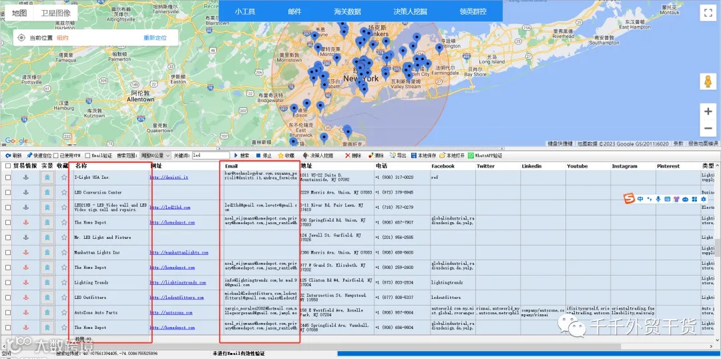Enable the Email验证 checkbox
Viewport: 721px width, 359px height.
click(x=87, y=156)
